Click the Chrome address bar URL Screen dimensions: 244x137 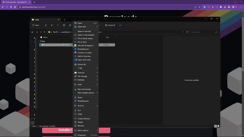point(34,7)
